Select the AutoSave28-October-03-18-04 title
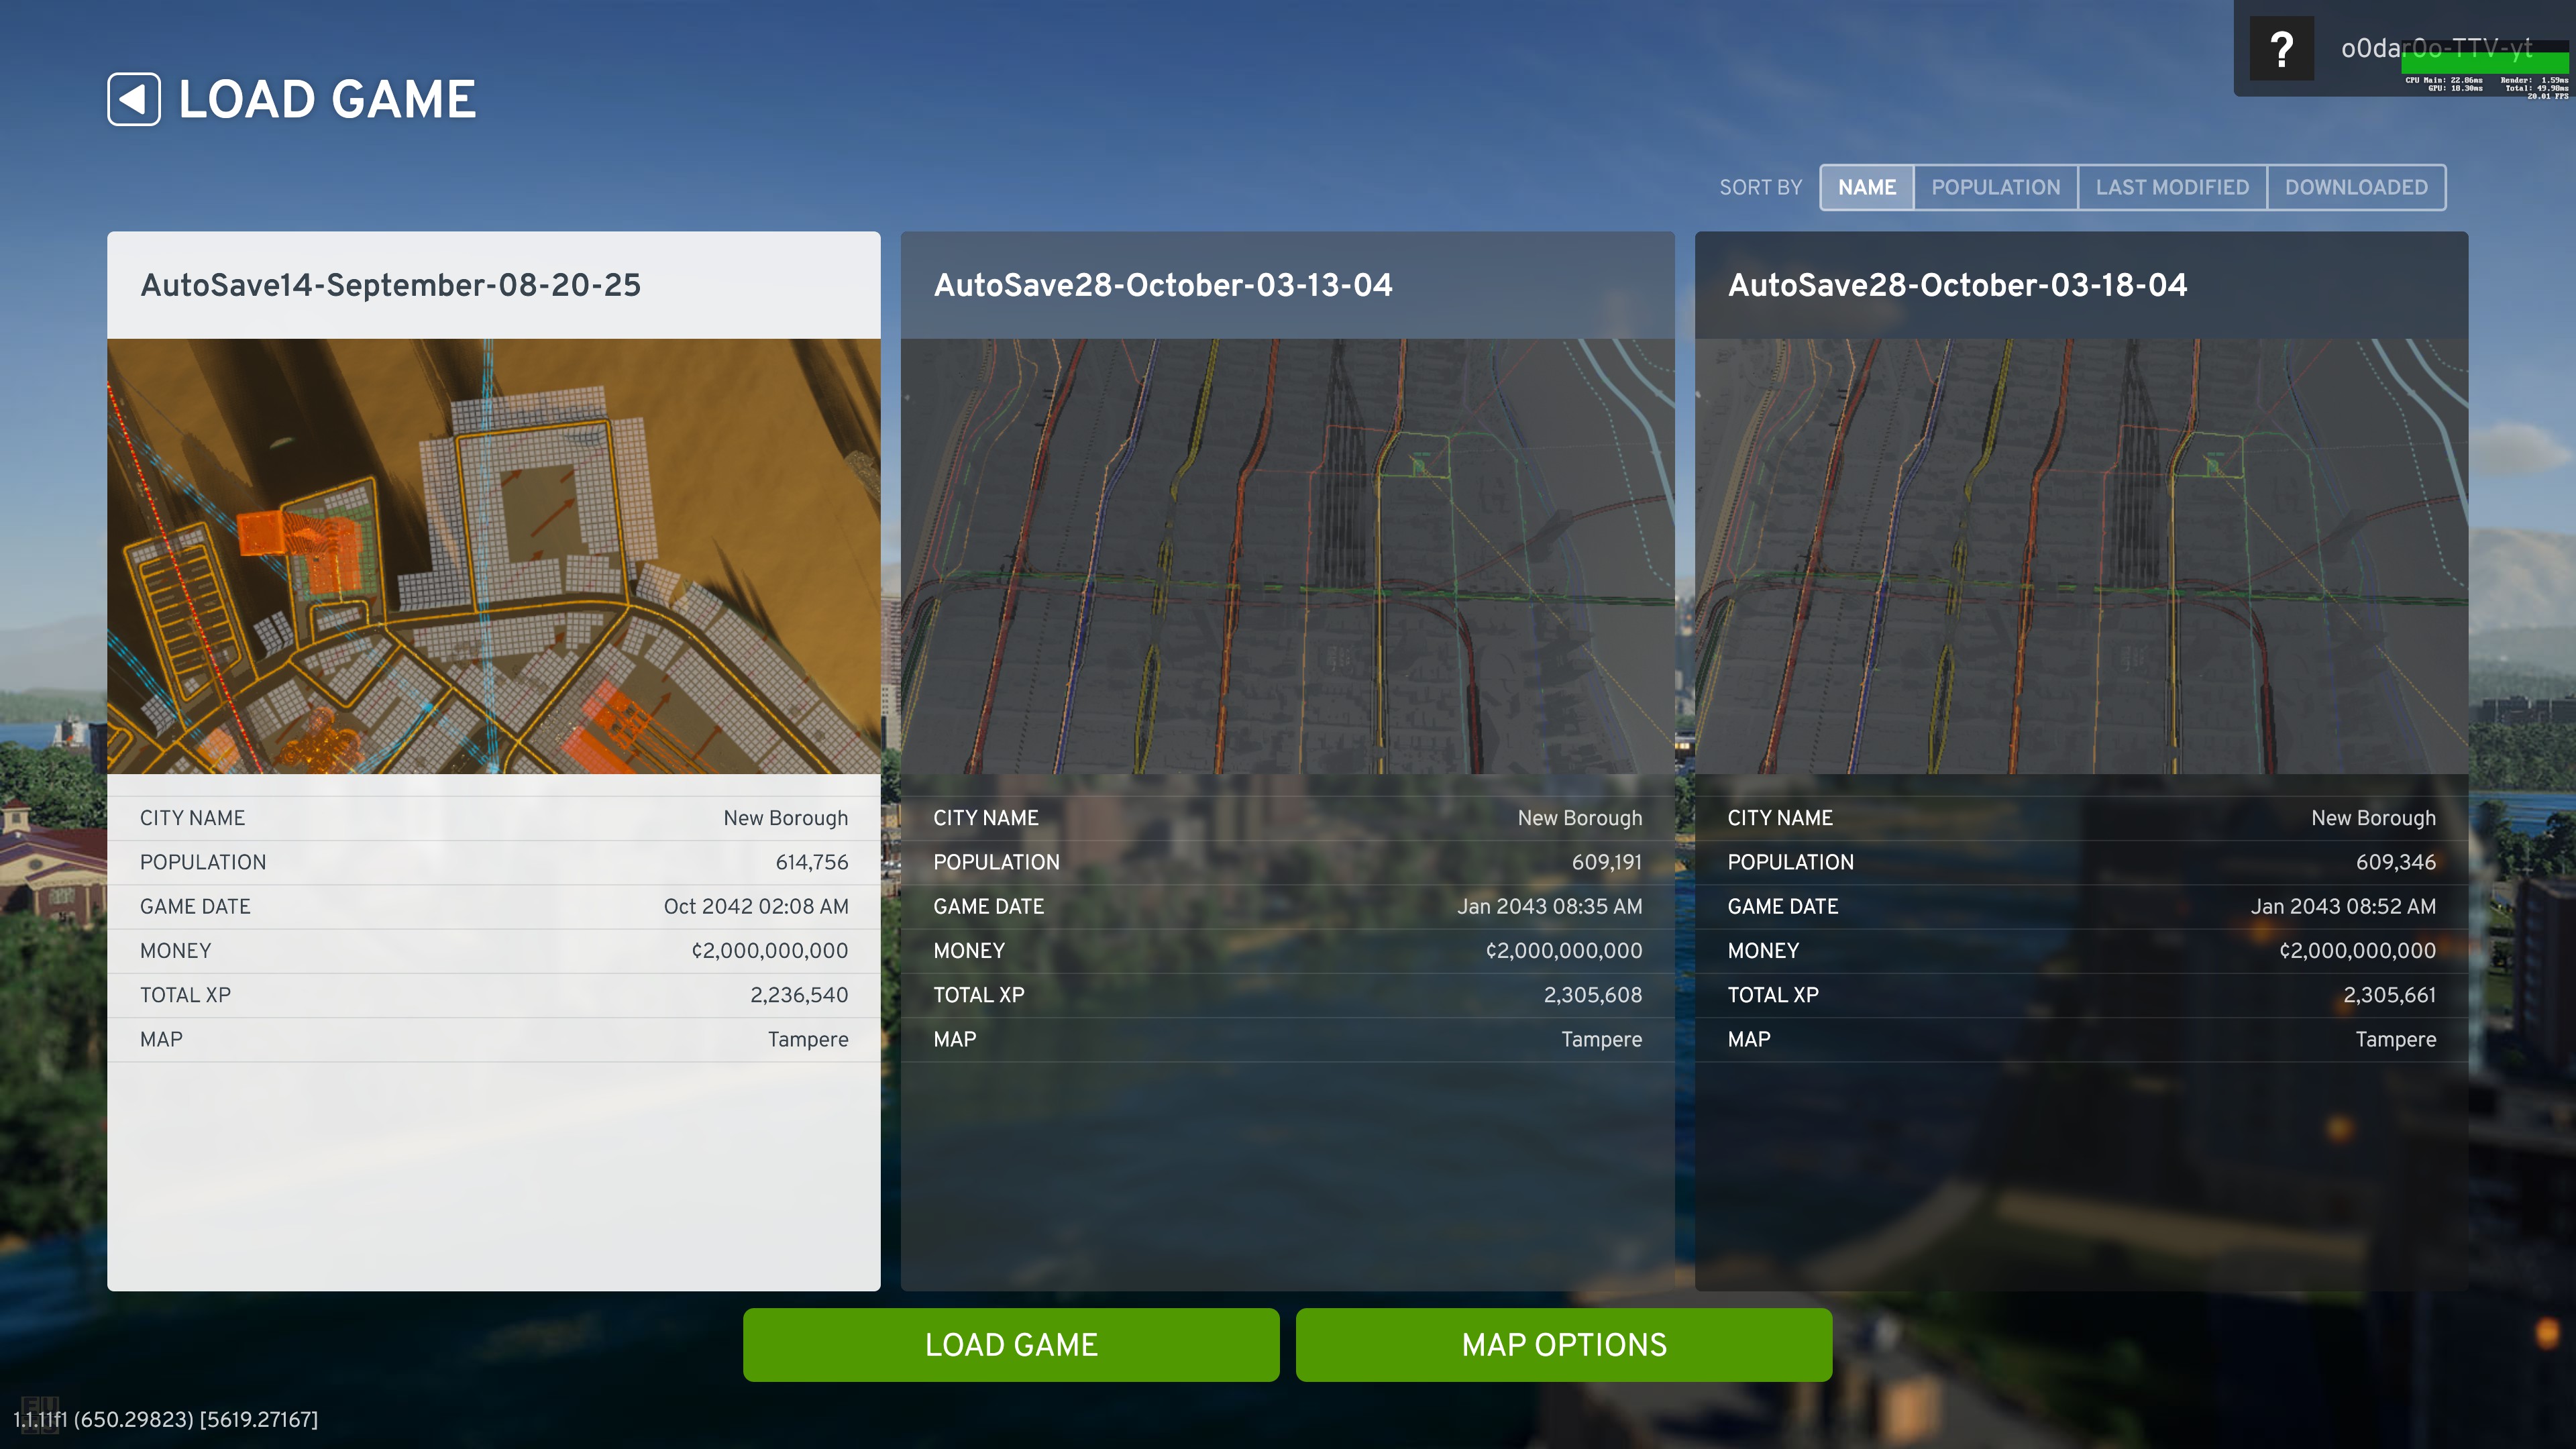Screen dimensions: 2576x1449 [1957, 285]
